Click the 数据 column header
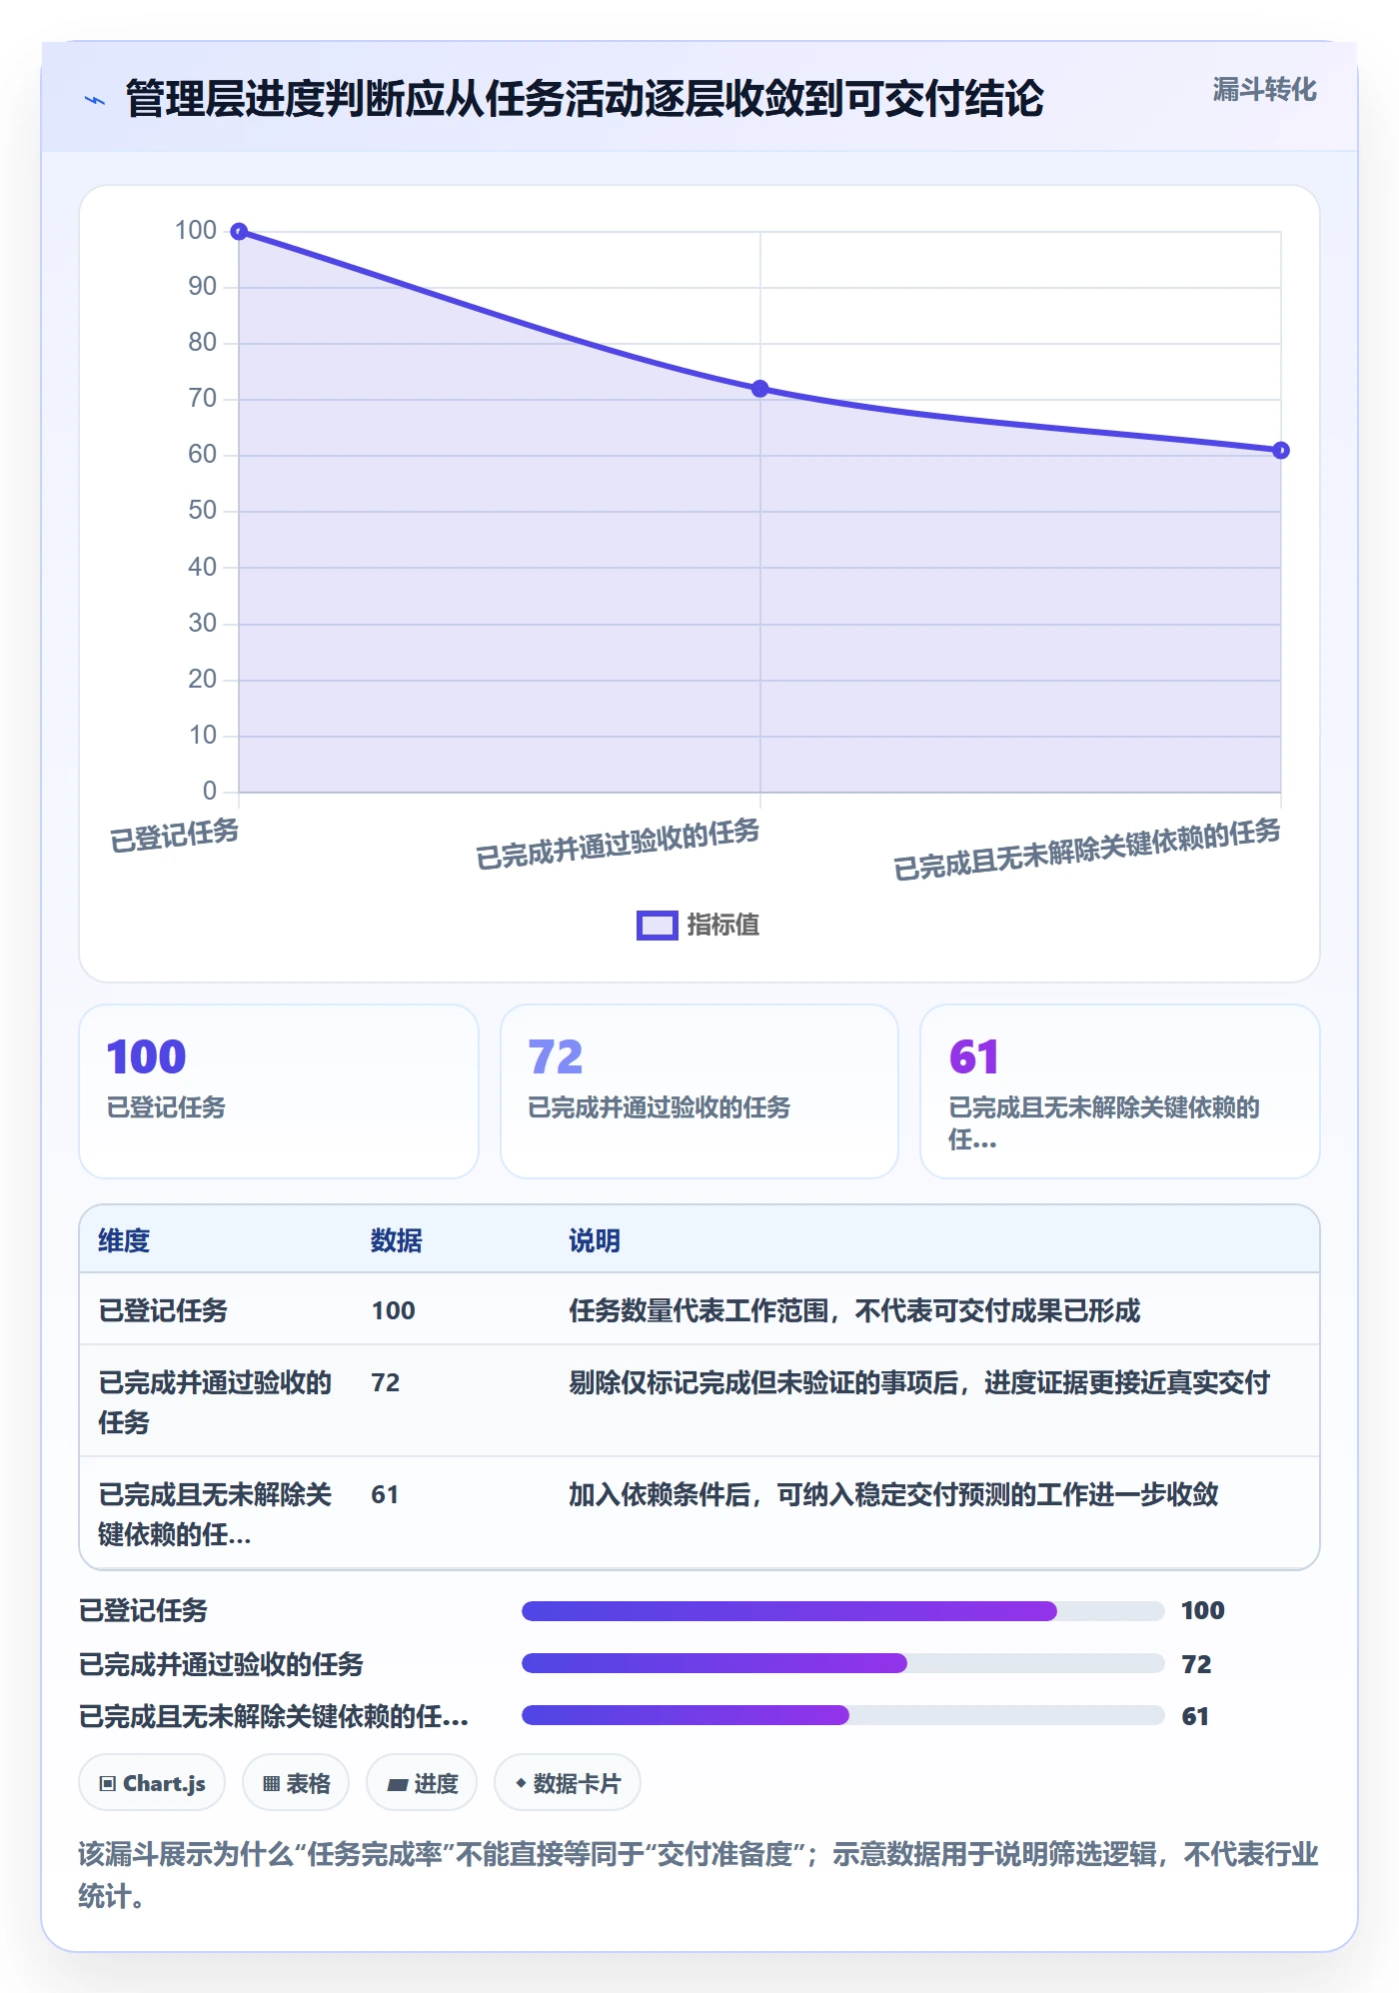 [396, 1240]
